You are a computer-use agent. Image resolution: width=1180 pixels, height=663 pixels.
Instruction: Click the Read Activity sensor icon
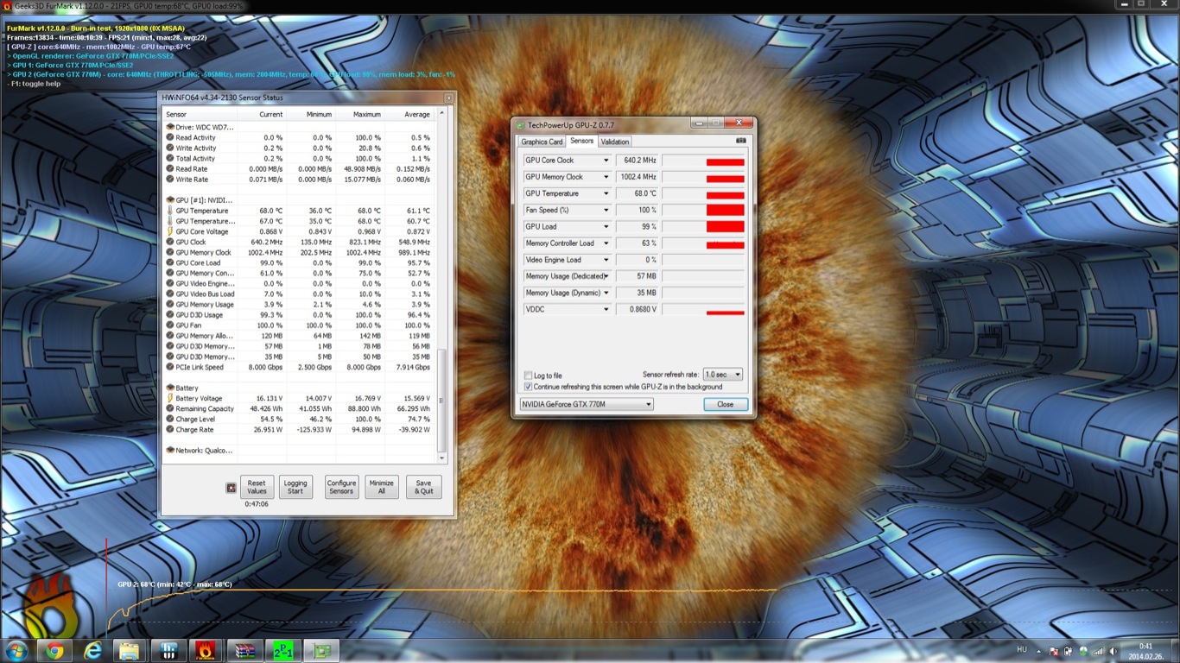point(169,138)
